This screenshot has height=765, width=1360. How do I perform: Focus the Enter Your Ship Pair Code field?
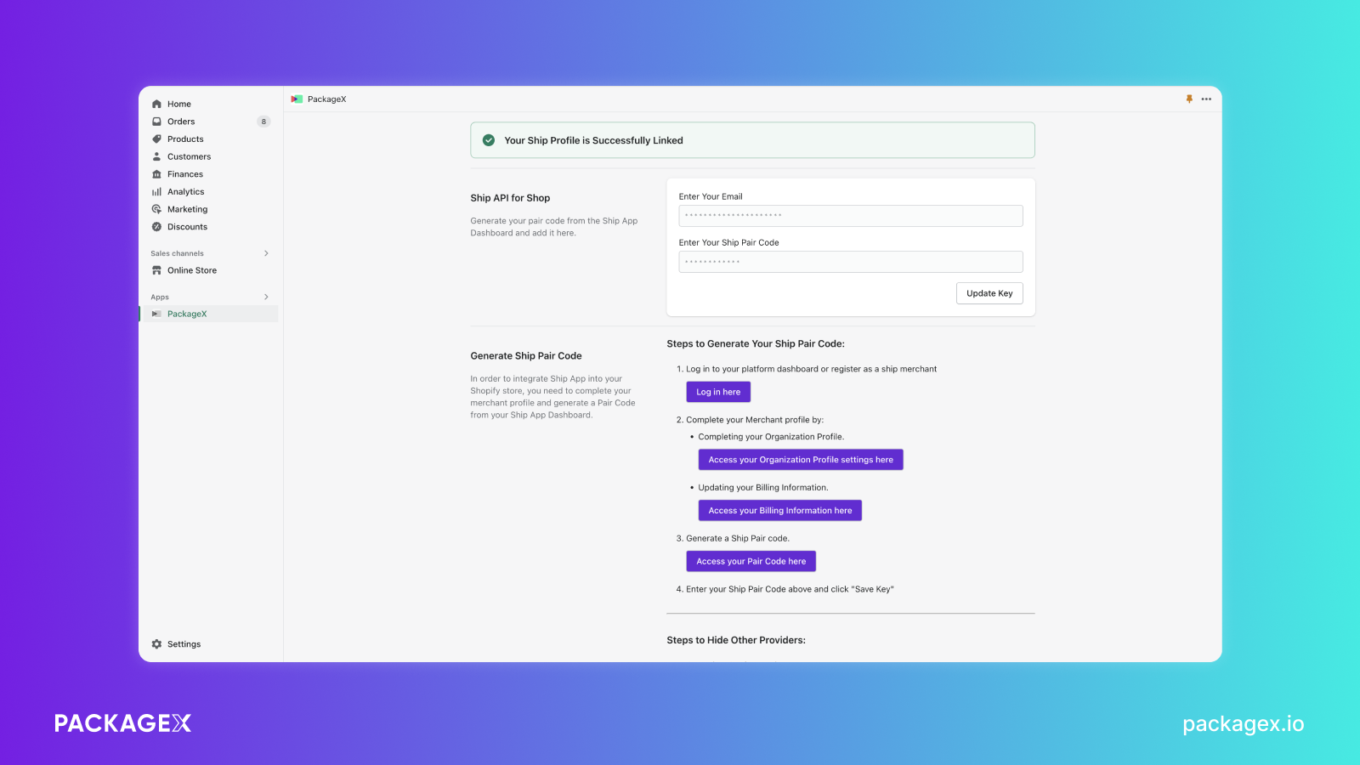coord(851,262)
